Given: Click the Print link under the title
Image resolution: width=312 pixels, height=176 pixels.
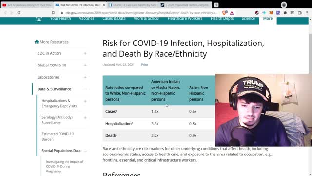Looking at the screenshot, I should pos(144,65).
